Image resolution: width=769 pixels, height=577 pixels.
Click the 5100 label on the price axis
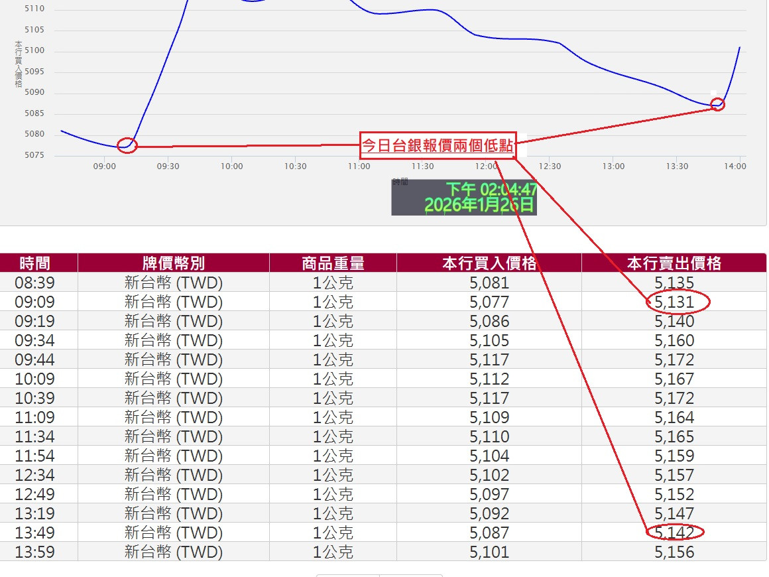click(x=34, y=50)
